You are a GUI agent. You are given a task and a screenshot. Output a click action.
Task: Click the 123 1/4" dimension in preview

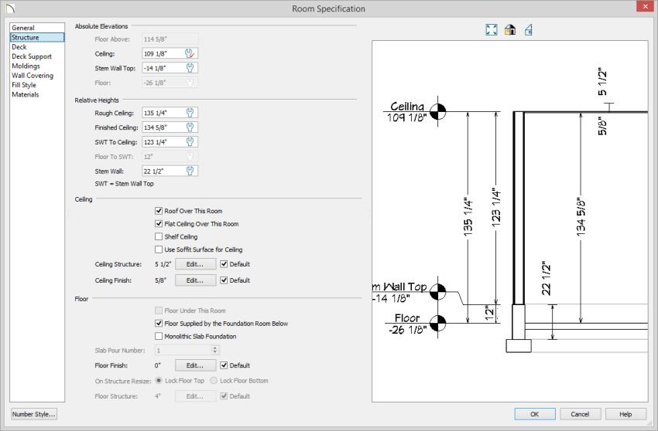[496, 208]
